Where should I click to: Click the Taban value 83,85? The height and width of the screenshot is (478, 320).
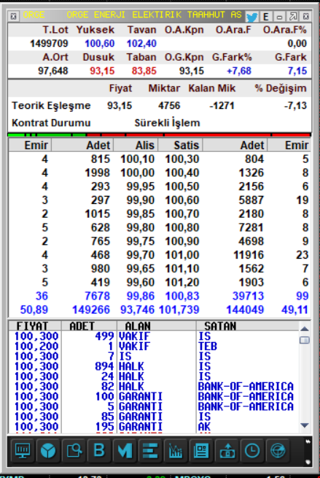pos(144,71)
